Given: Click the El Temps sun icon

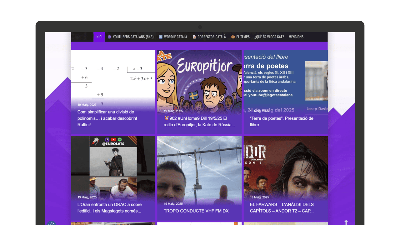Looking at the screenshot, I should click(x=233, y=37).
